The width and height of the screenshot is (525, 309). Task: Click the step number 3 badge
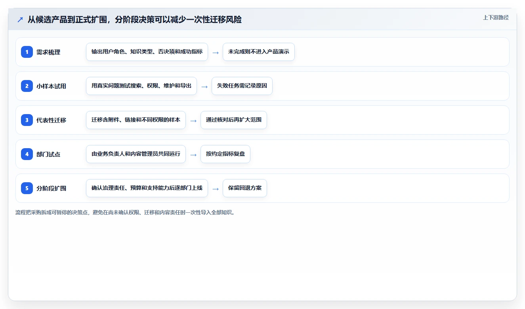(27, 120)
